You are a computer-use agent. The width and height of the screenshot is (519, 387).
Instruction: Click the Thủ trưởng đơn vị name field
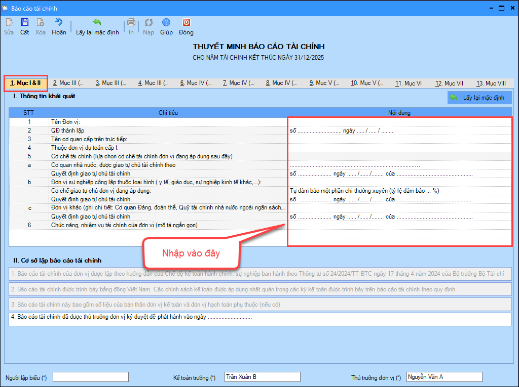pyautogui.click(x=444, y=377)
